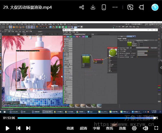This screenshot has width=162, height=133.
Task: Enable picture-in-picture mini window mode
Action: (x=130, y=7)
